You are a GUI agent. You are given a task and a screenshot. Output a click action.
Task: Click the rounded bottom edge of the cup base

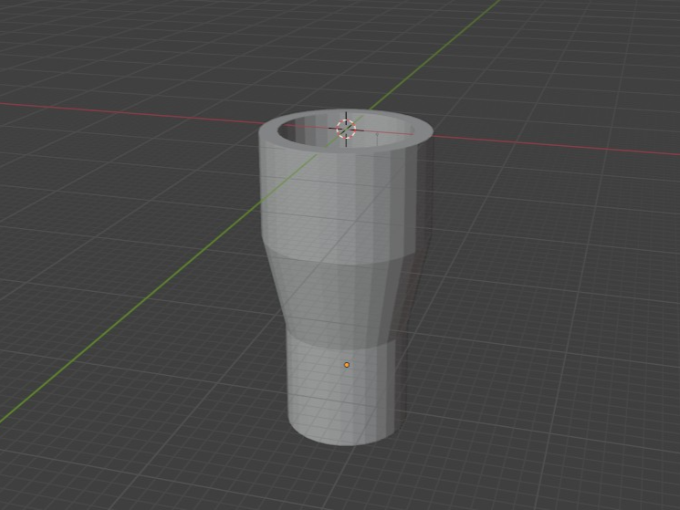point(342,439)
